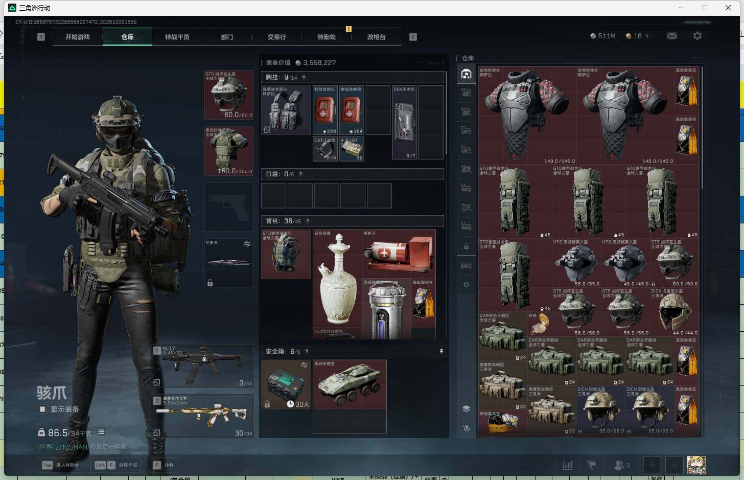
Task: Switch to the 开始游戏 tab
Action: click(x=78, y=37)
